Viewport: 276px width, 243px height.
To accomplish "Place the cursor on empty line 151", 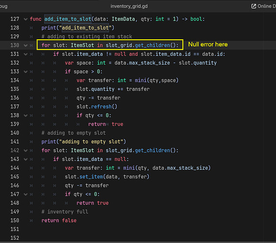I will point(141,229).
